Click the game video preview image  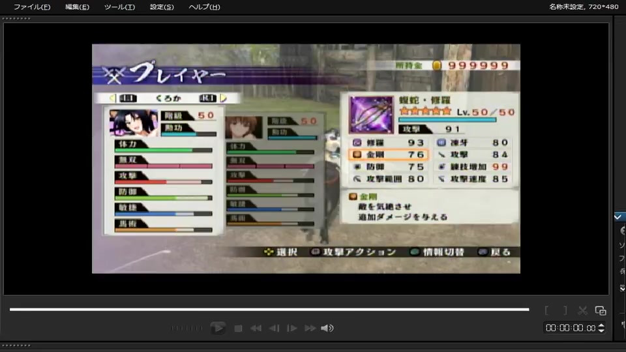pos(306,159)
